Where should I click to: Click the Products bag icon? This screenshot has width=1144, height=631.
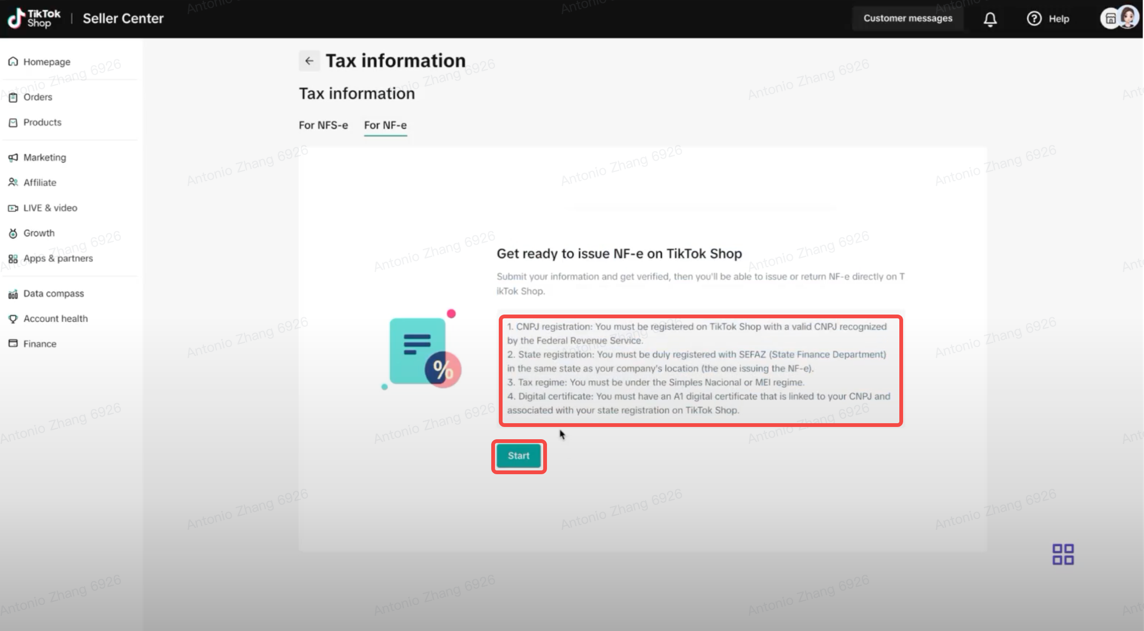pyautogui.click(x=13, y=122)
